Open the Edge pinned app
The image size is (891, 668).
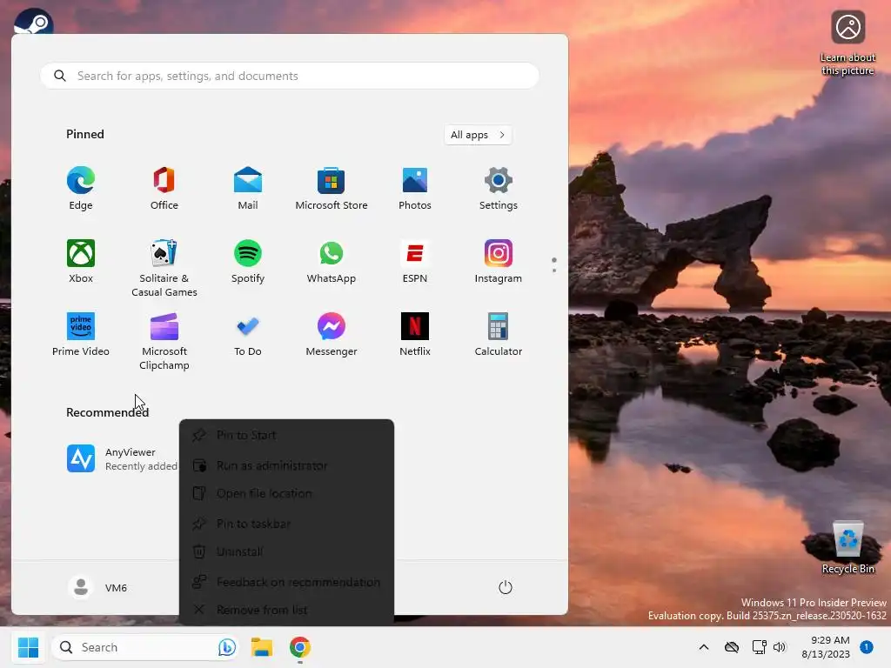(x=81, y=189)
